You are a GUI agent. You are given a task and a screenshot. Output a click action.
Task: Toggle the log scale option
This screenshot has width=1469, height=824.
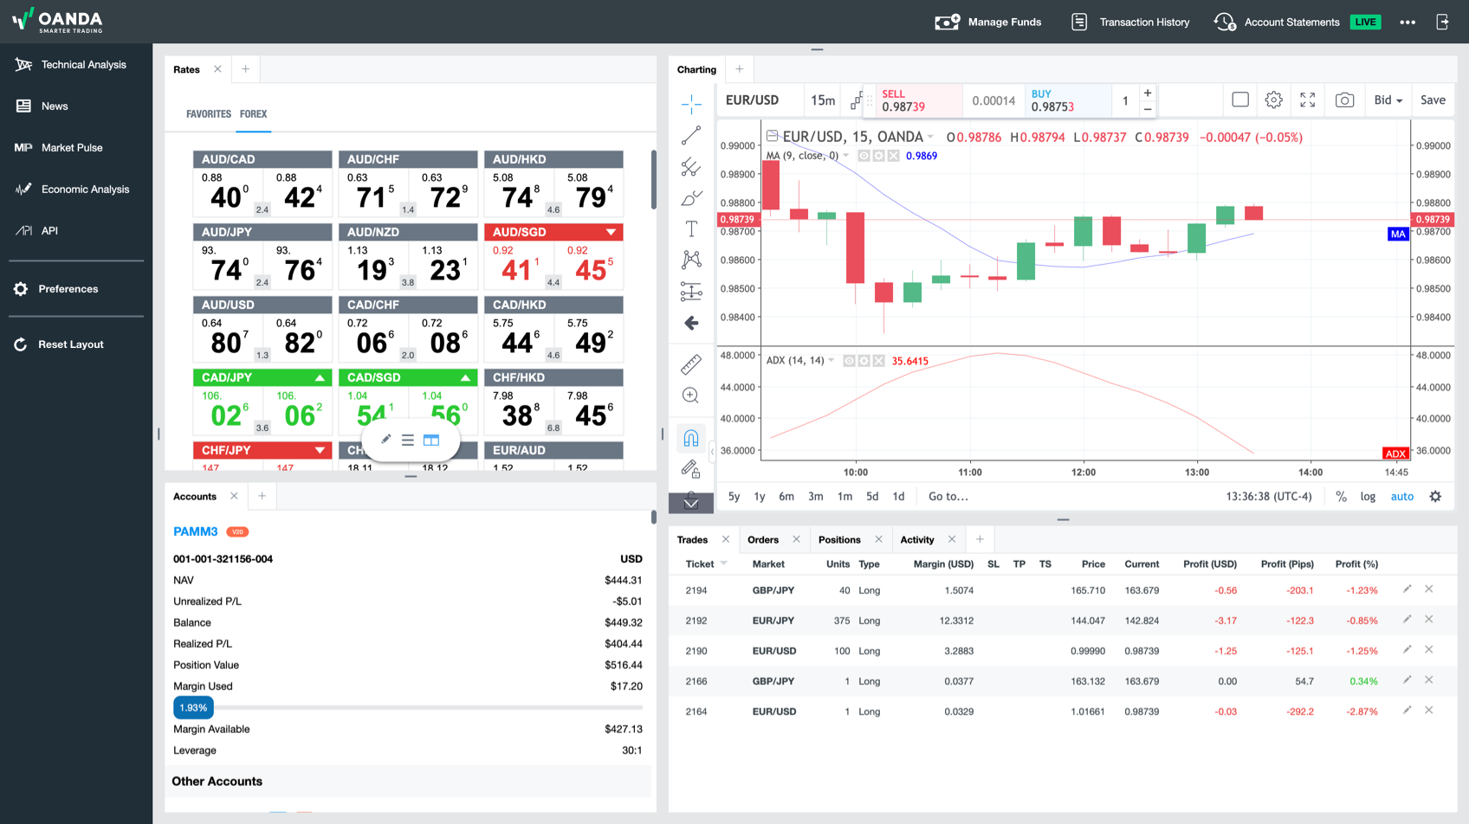(1368, 497)
